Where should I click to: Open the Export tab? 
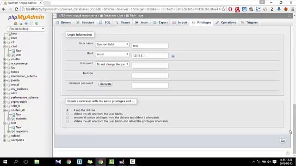pos(160,23)
